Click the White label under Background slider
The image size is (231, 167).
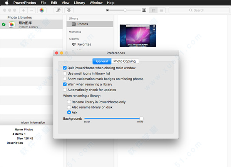pyautogui.click(x=140, y=122)
